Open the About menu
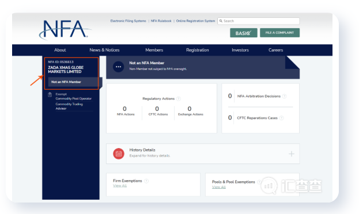The image size is (359, 214). [60, 50]
